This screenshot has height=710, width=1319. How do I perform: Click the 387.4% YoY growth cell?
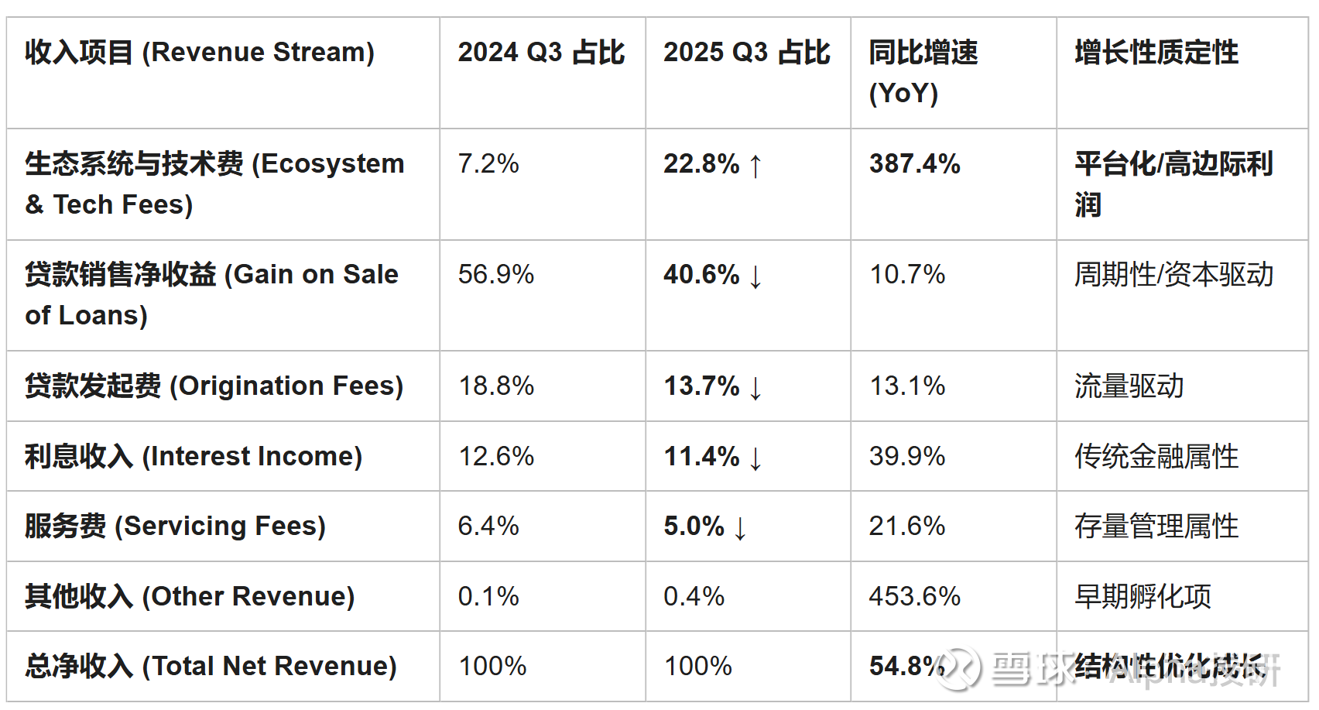click(914, 164)
